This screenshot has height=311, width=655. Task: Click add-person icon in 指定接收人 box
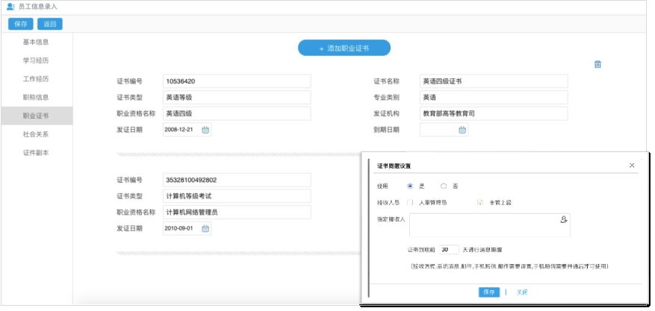(x=564, y=219)
